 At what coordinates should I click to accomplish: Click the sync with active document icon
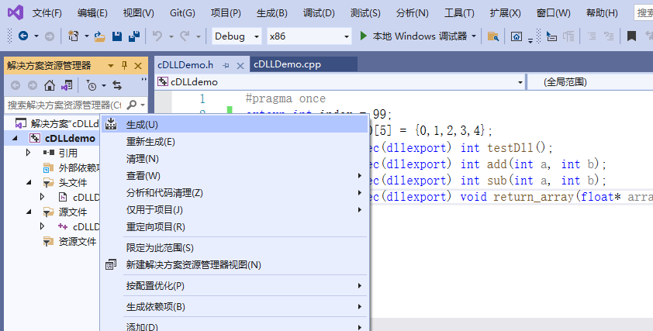click(x=117, y=85)
